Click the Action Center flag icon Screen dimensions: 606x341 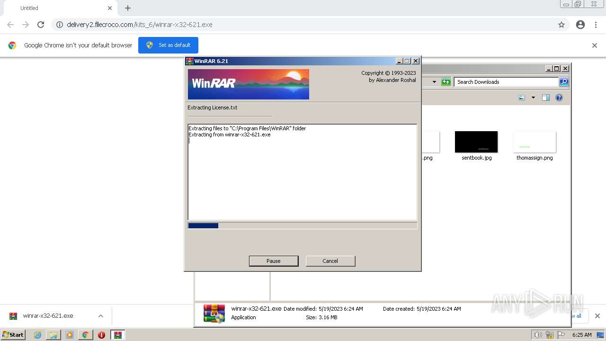[561, 335]
